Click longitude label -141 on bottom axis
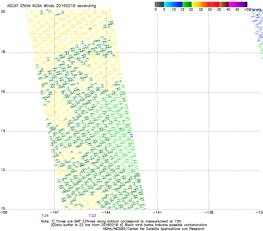 point(157,213)
